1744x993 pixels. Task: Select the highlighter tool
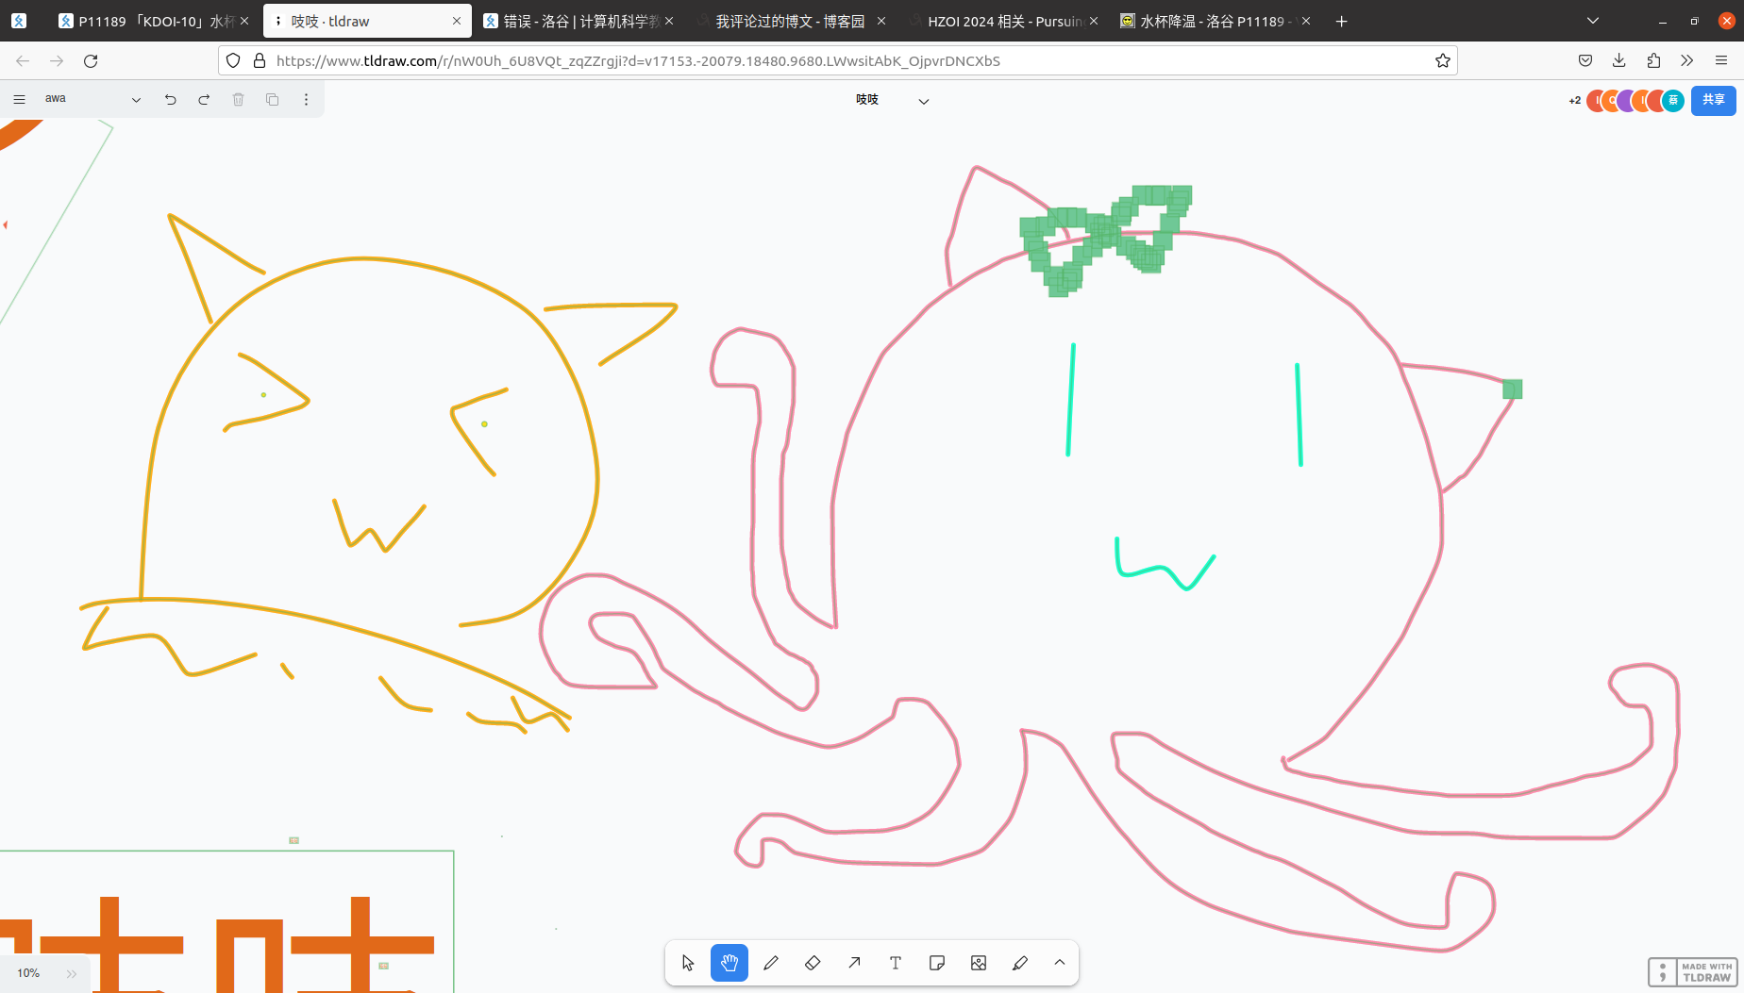[1020, 963]
